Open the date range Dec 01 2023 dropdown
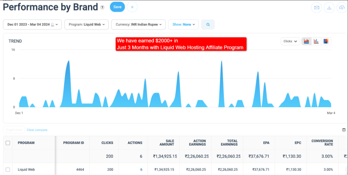The height and width of the screenshot is (175, 348). 32,24
